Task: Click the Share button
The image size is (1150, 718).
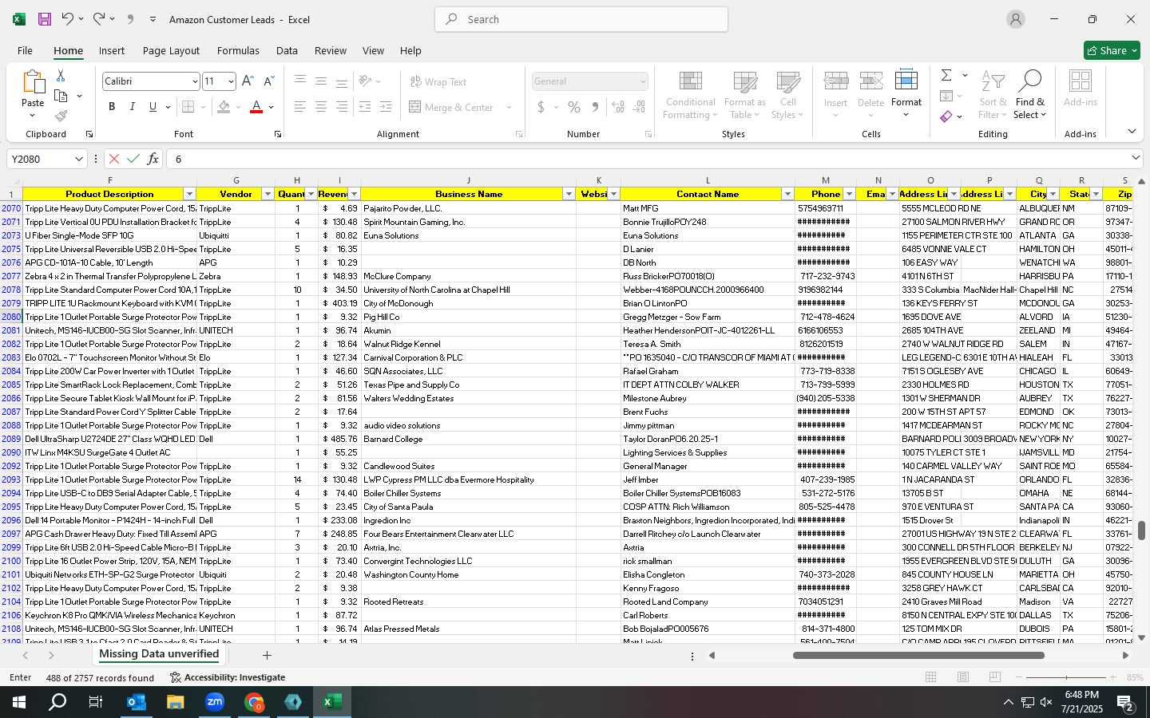Action: pos(1112,50)
